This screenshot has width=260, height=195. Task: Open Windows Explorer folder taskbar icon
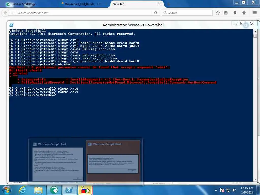pos(38,190)
